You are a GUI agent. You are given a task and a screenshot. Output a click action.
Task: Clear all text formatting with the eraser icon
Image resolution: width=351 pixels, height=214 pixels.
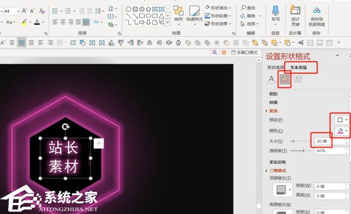pyautogui.click(x=42, y=11)
